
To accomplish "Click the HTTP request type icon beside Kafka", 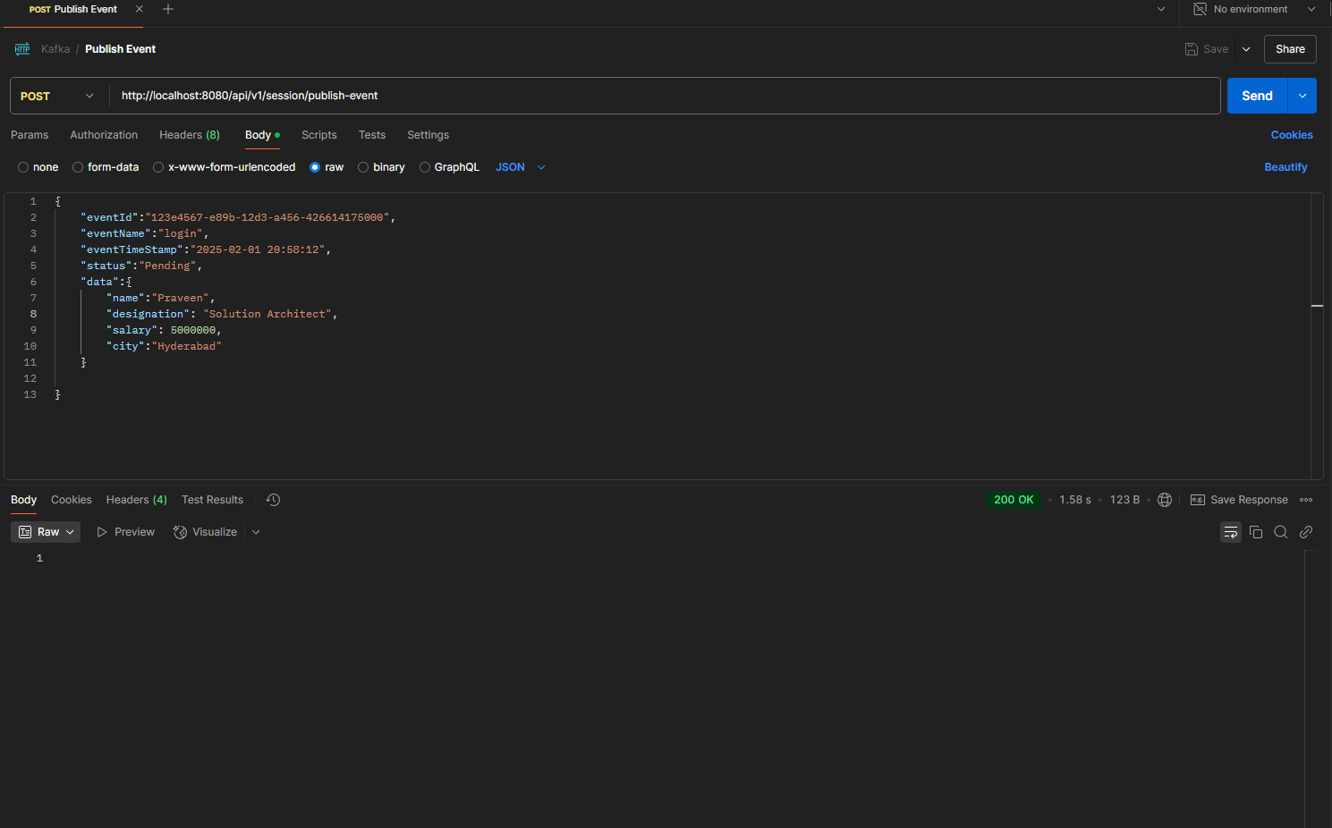I will pyautogui.click(x=22, y=49).
